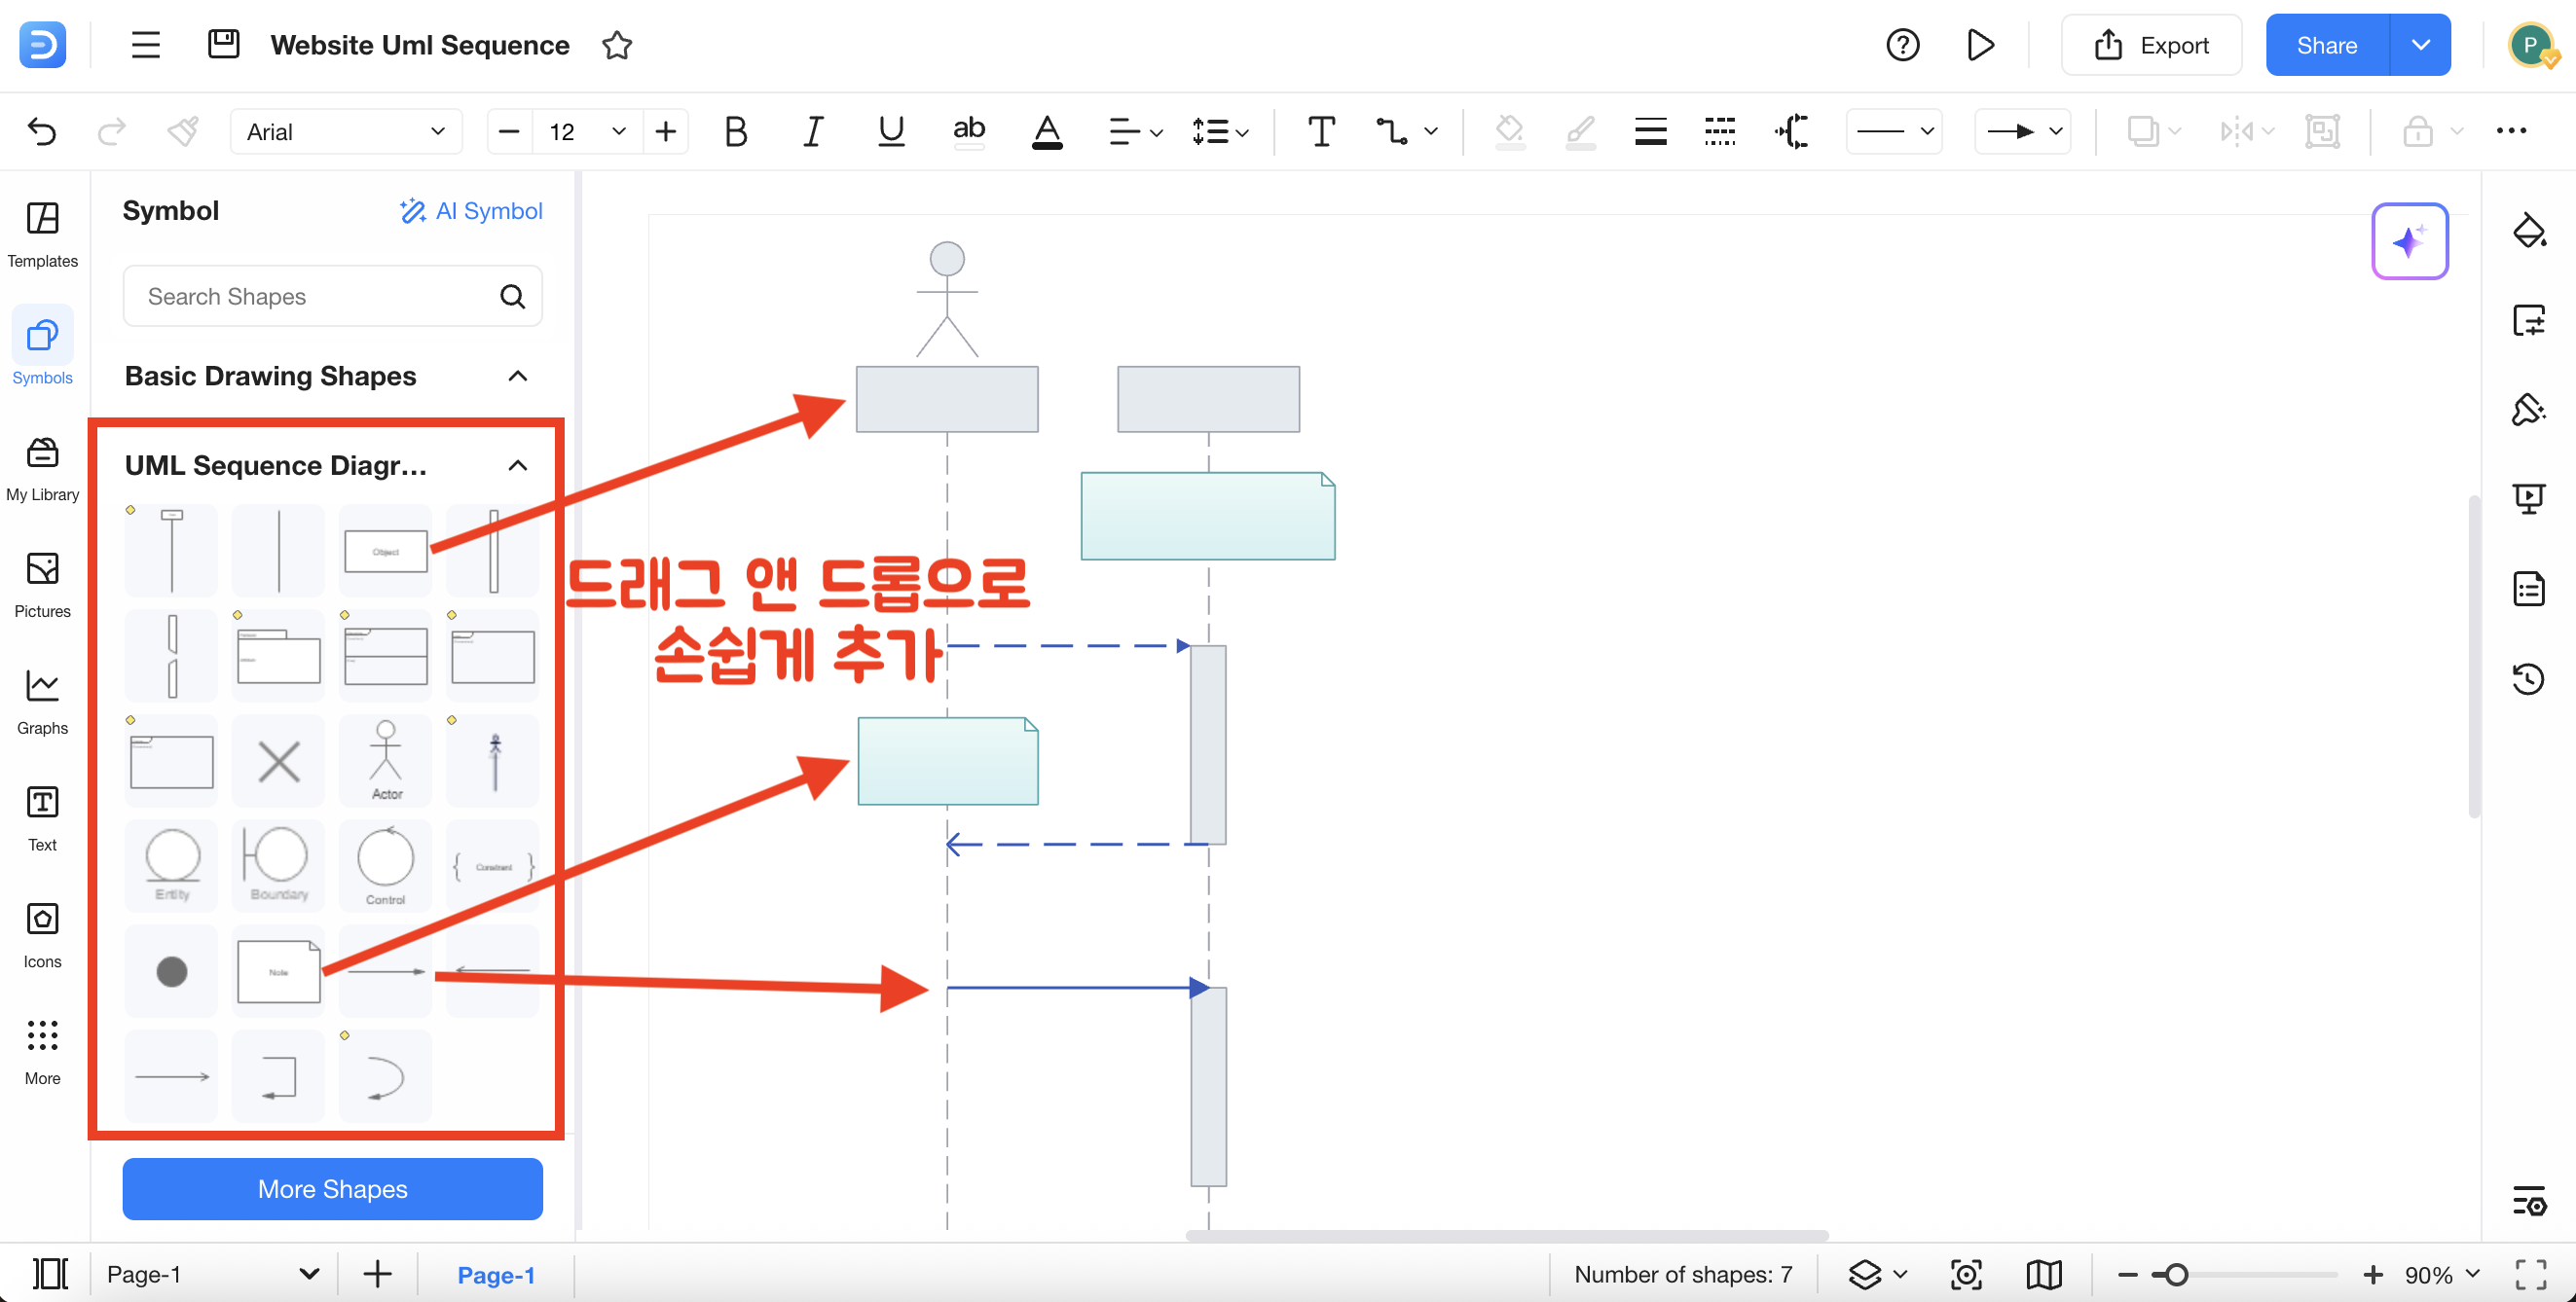Image resolution: width=2576 pixels, height=1302 pixels.
Task: Collapse the UML Sequence Diagram section
Action: pos(517,466)
